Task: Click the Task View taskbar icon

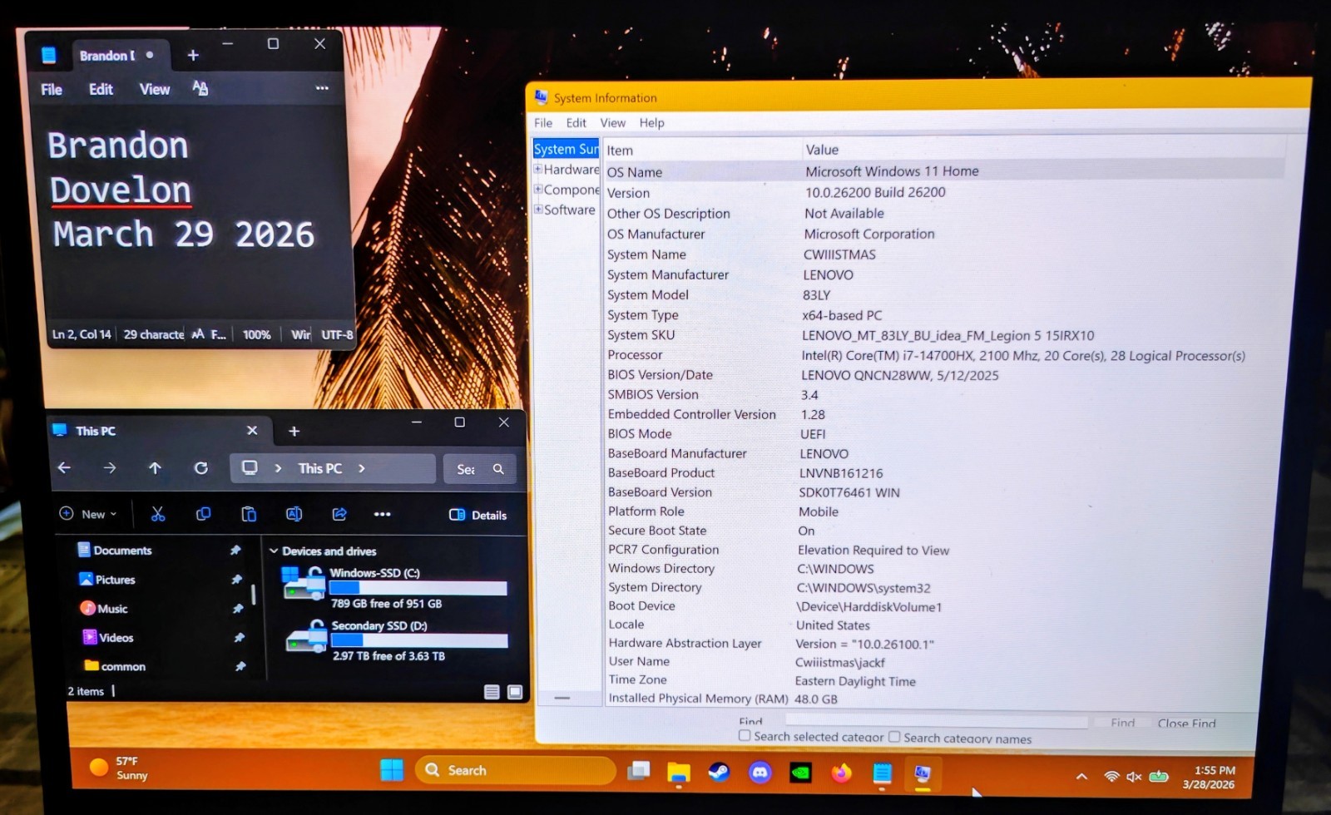Action: pos(639,771)
